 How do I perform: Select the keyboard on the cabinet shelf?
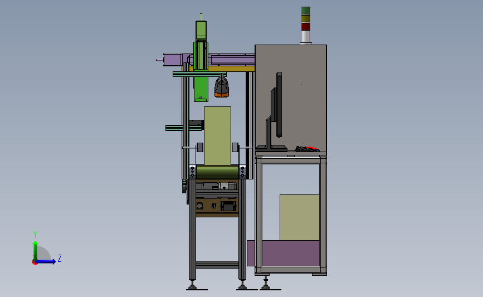(x=307, y=149)
